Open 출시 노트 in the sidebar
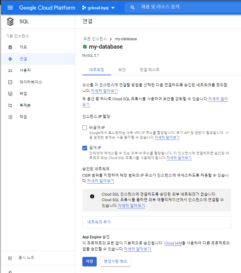 pos(38,258)
